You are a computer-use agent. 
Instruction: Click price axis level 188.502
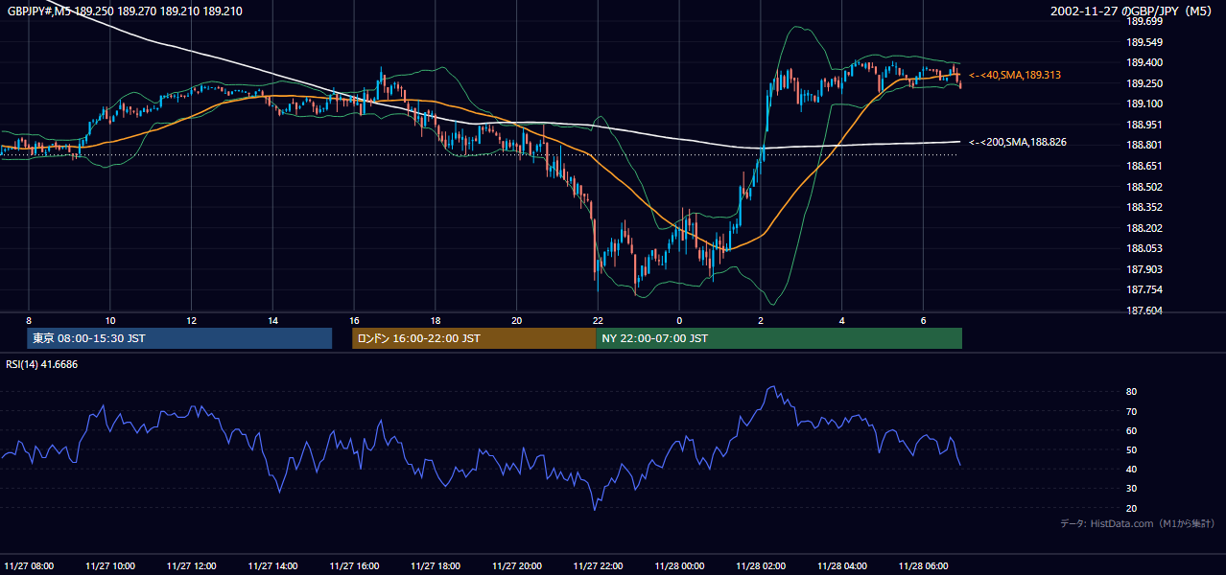[x=1143, y=187]
